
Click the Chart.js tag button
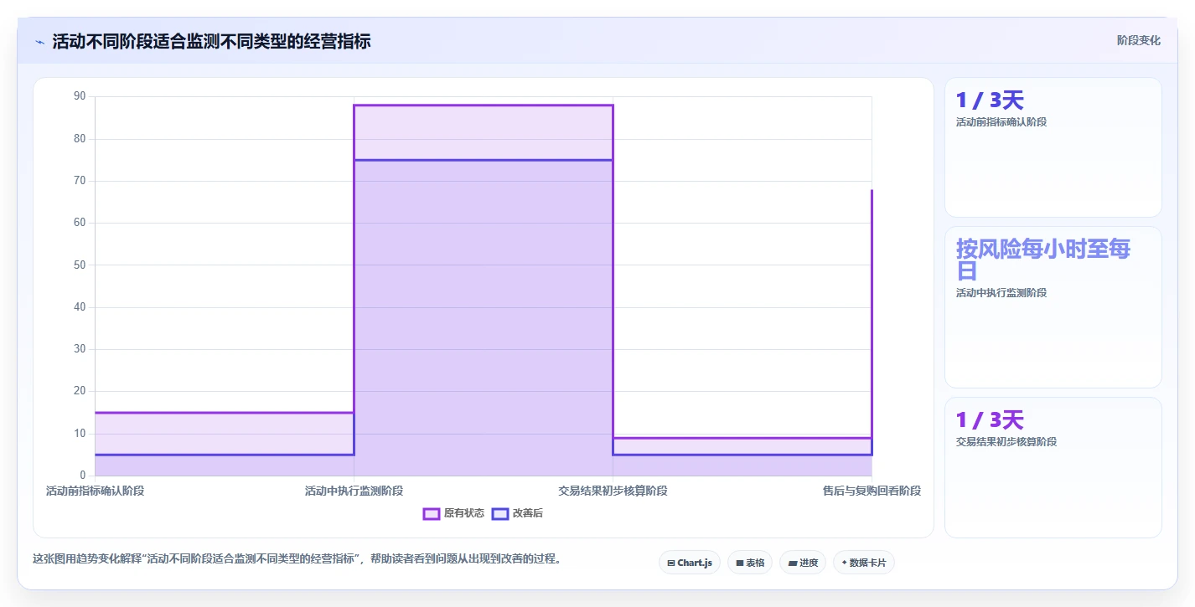[690, 563]
